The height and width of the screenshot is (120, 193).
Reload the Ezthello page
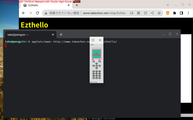click(x=37, y=13)
